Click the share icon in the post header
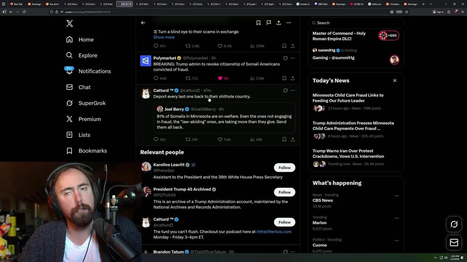 pyautogui.click(x=279, y=23)
